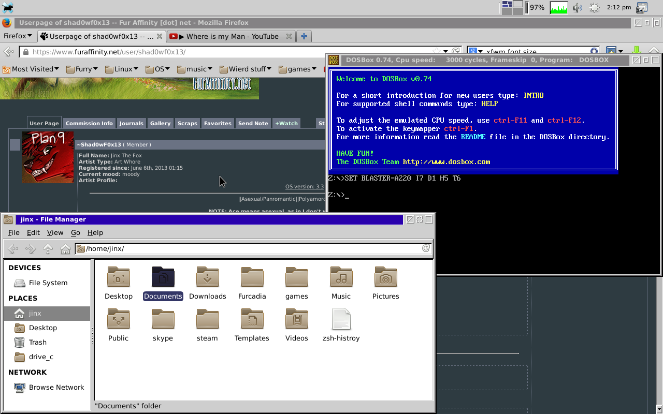Close the YouTube tab
This screenshot has width=663, height=414.
289,36
